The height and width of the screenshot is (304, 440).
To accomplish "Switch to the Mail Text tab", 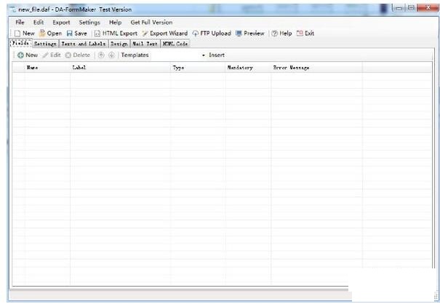I will pos(145,44).
